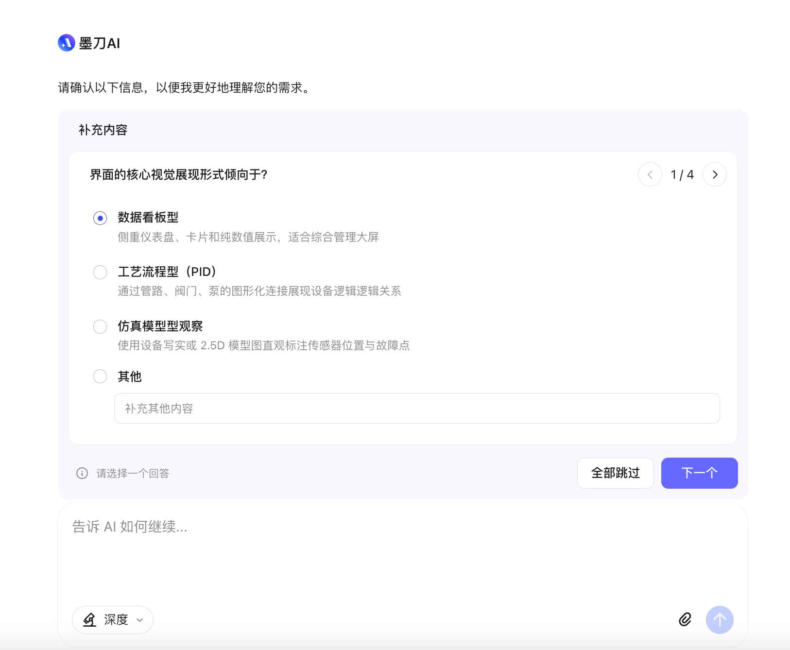Click the 1 / 4 page indicator
This screenshot has height=650, width=790.
click(682, 174)
